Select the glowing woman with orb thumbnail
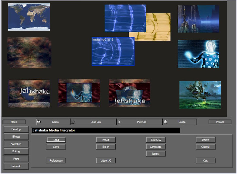Screen dimensions: 237x174 pyautogui.click(x=198, y=54)
